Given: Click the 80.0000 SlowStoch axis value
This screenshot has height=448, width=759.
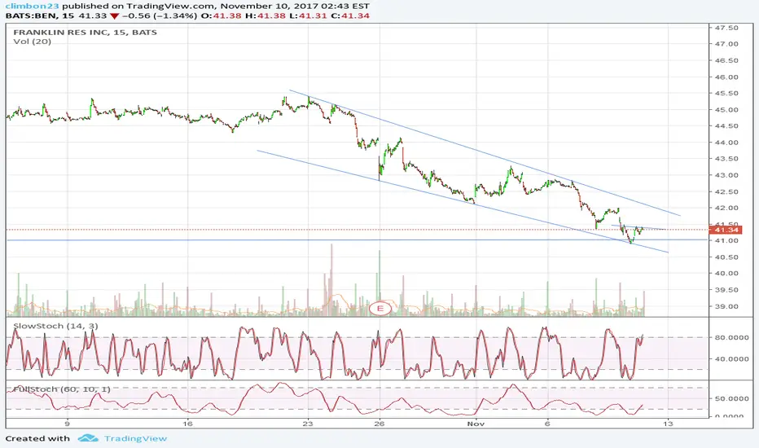Looking at the screenshot, I should click(731, 337).
